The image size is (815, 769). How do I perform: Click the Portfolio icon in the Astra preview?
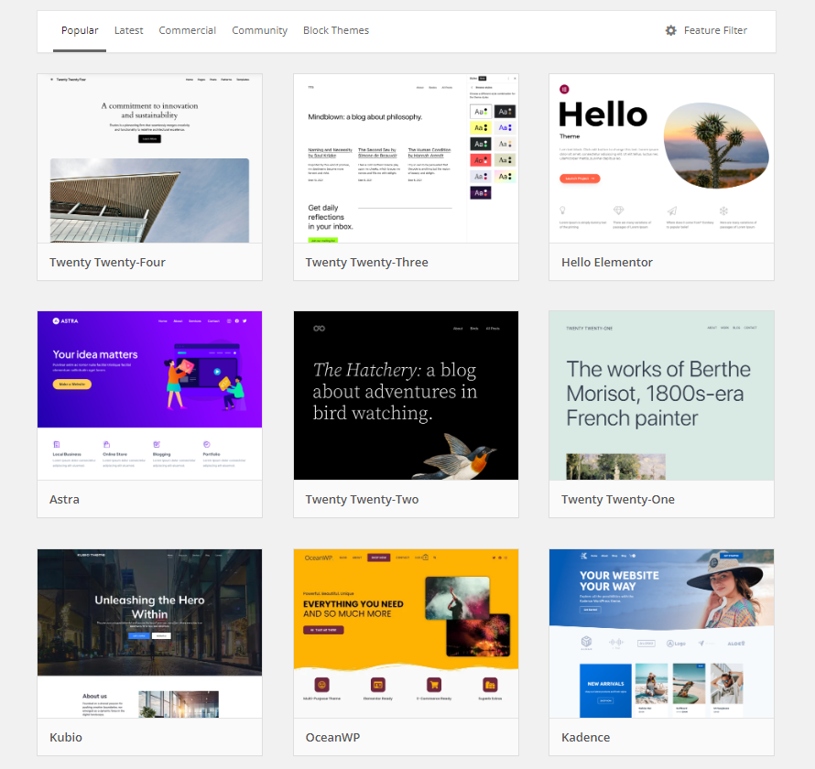pos(206,444)
